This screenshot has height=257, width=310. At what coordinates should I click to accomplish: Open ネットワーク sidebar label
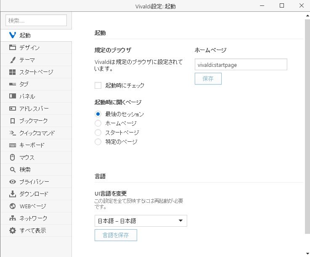(33, 218)
